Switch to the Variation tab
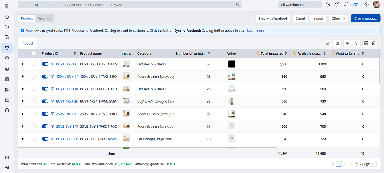The height and width of the screenshot is (173, 384). tap(44, 18)
